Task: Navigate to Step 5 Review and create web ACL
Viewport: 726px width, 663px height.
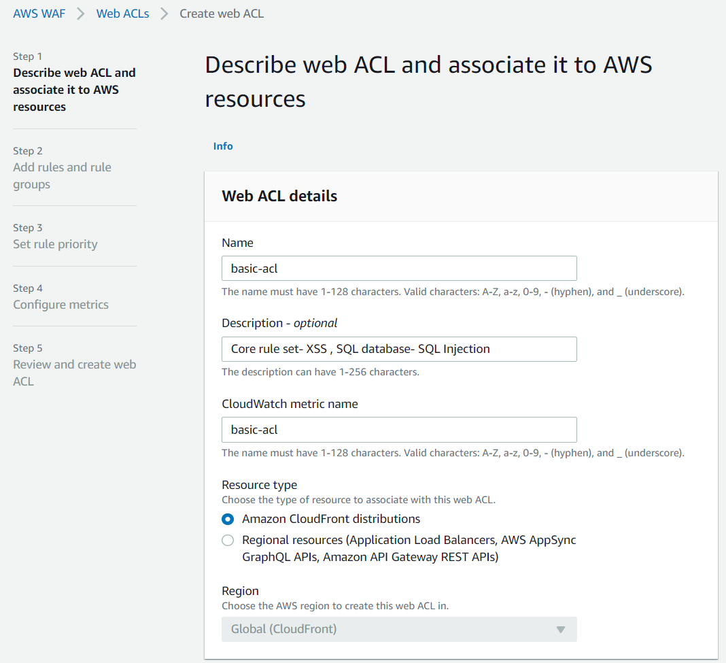Action: click(74, 373)
